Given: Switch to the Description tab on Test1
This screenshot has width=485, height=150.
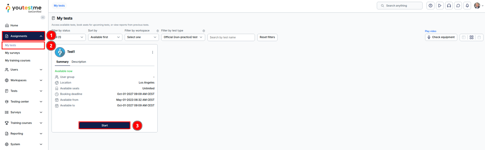Looking at the screenshot, I should point(79,62).
